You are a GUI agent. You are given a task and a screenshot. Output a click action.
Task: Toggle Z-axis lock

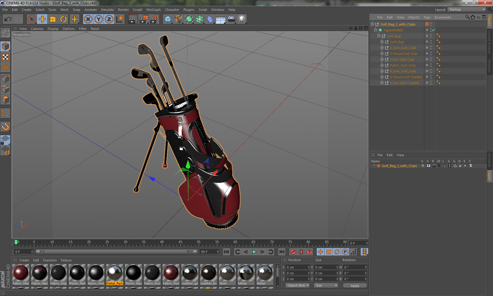(x=109, y=19)
